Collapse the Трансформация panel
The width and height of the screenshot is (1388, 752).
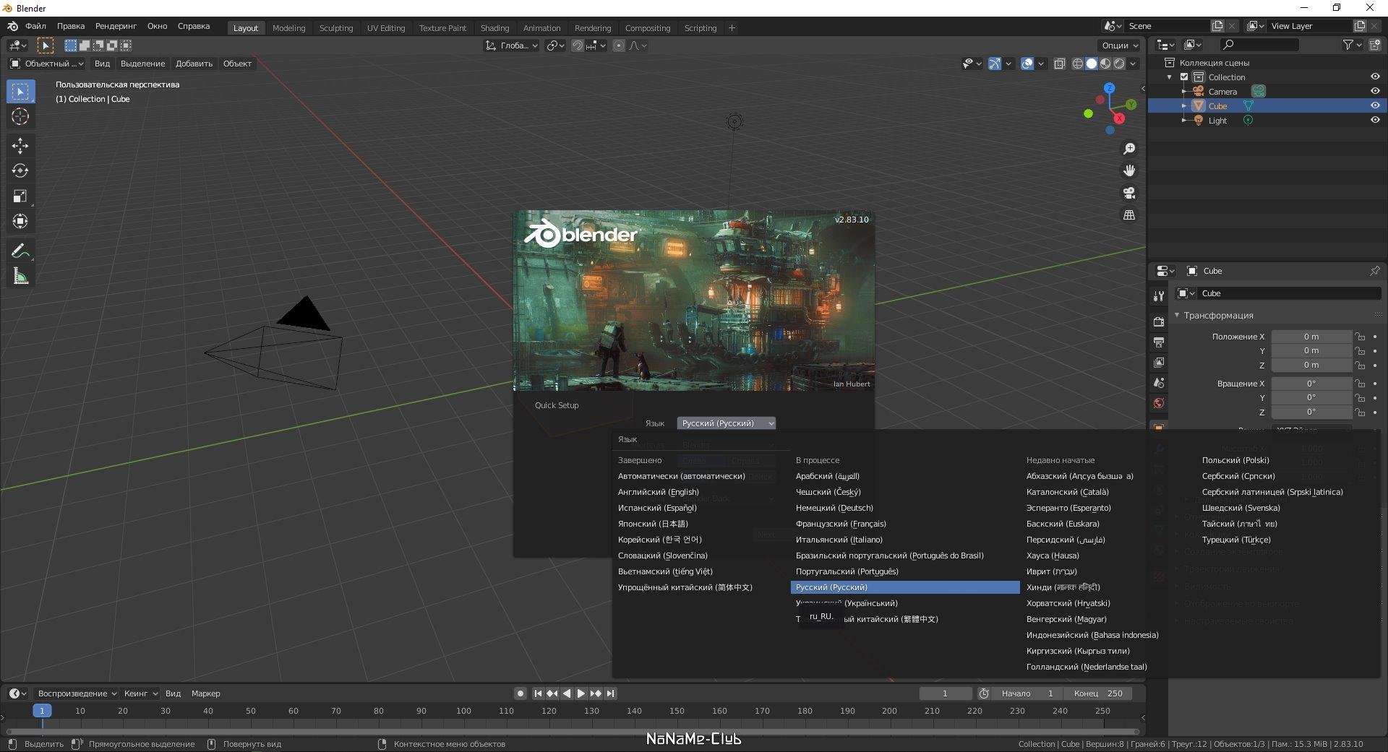pos(1177,315)
